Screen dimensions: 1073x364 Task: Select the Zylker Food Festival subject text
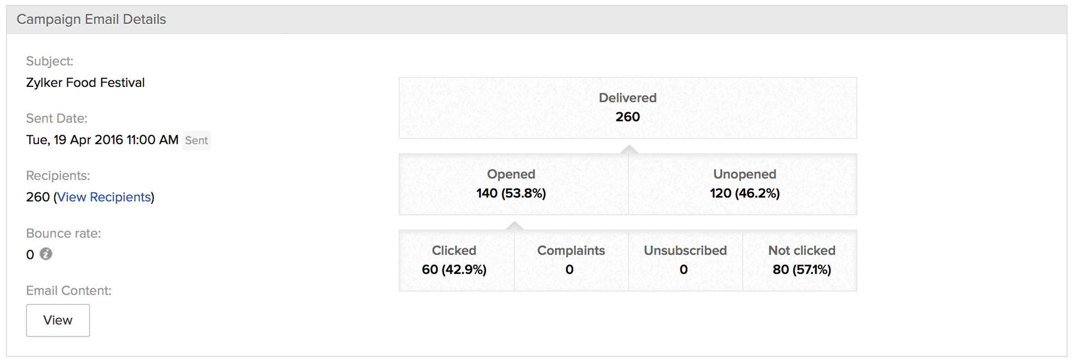point(85,83)
